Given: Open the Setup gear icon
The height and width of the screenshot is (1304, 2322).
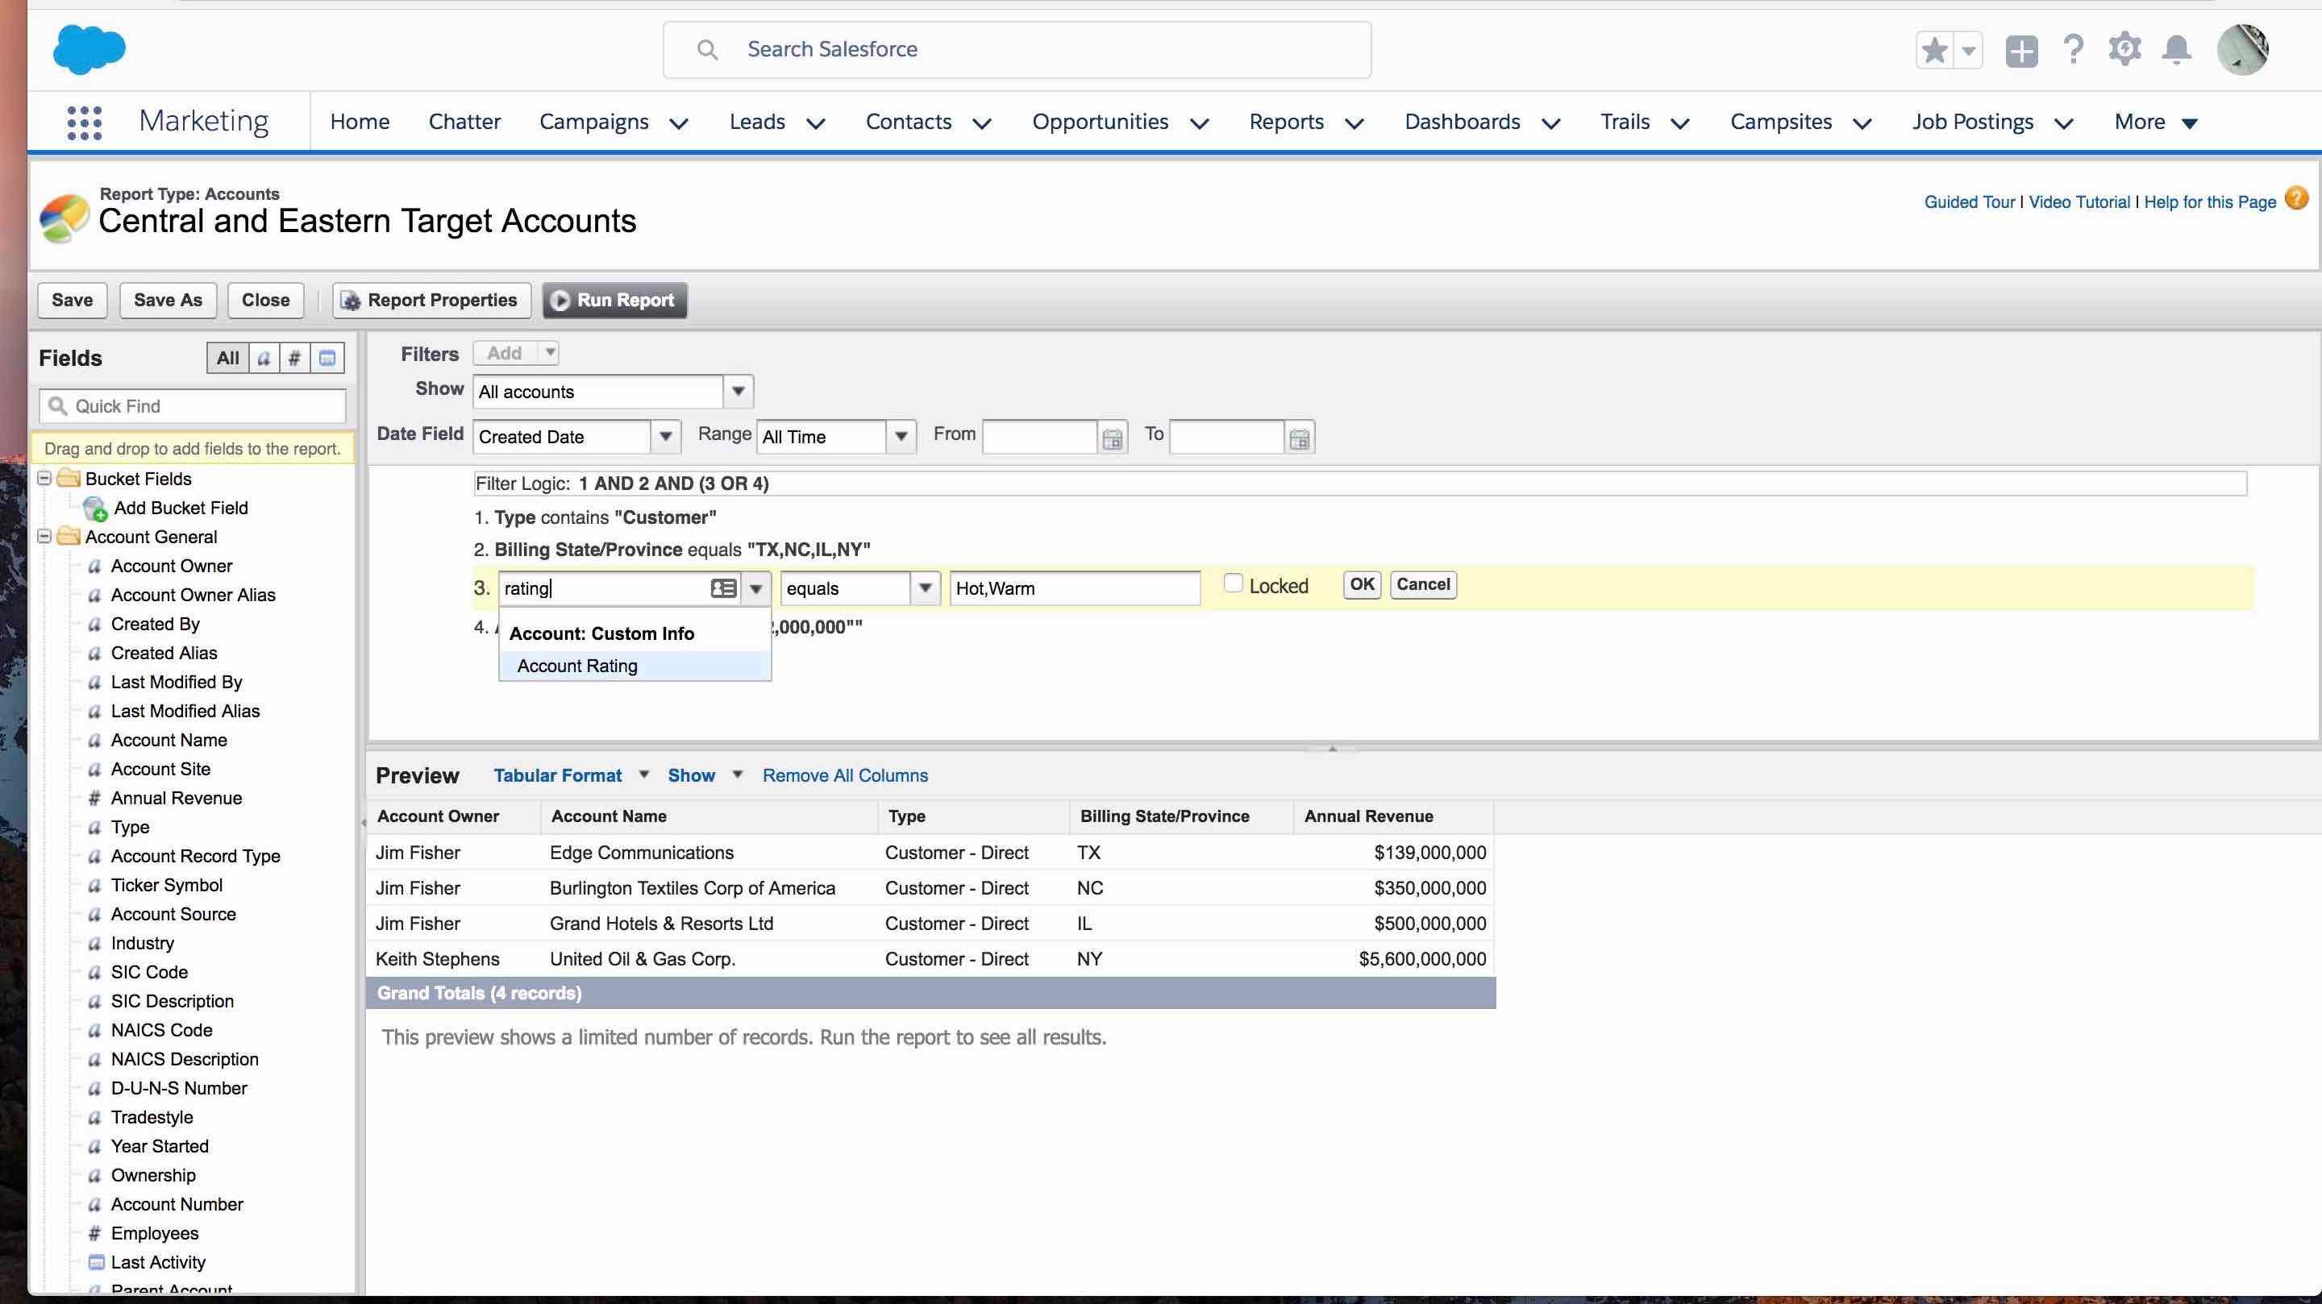Looking at the screenshot, I should point(2124,48).
